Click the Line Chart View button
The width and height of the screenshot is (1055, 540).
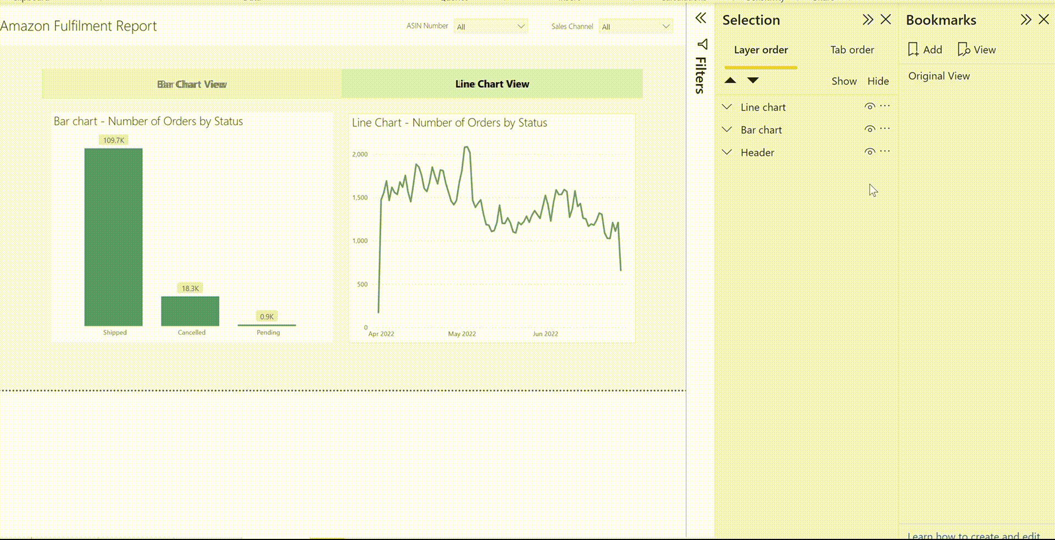[492, 84]
